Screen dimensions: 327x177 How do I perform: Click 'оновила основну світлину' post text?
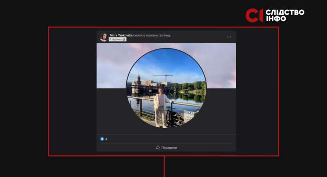(x=152, y=35)
